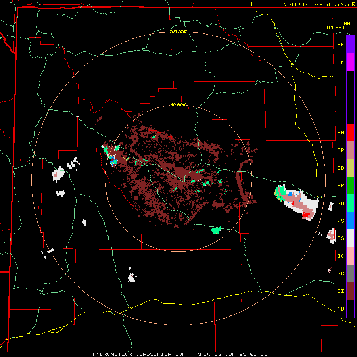Click the bright green RA legend swatch
The image size is (357, 357).
[x=350, y=203]
